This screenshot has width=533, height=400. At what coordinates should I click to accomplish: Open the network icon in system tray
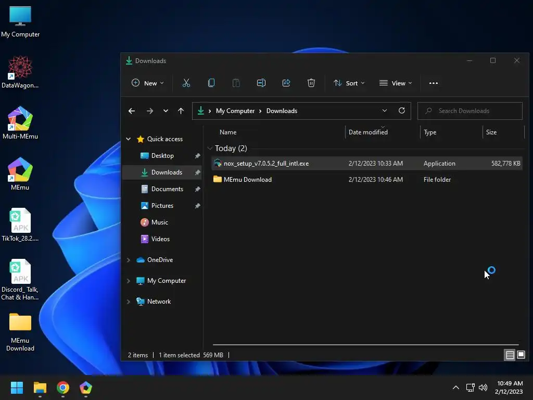click(x=470, y=387)
